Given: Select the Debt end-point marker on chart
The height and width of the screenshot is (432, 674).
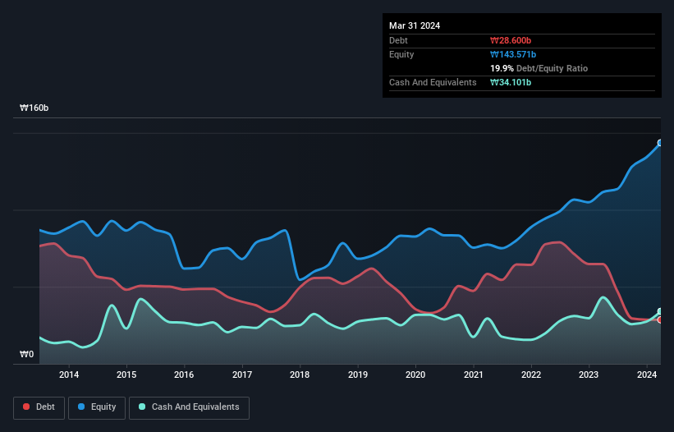Looking at the screenshot, I should (660, 319).
